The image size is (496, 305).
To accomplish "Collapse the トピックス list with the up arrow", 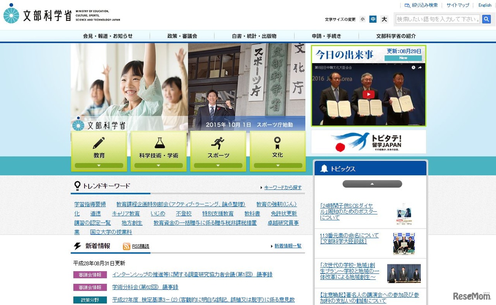I will click(372, 183).
